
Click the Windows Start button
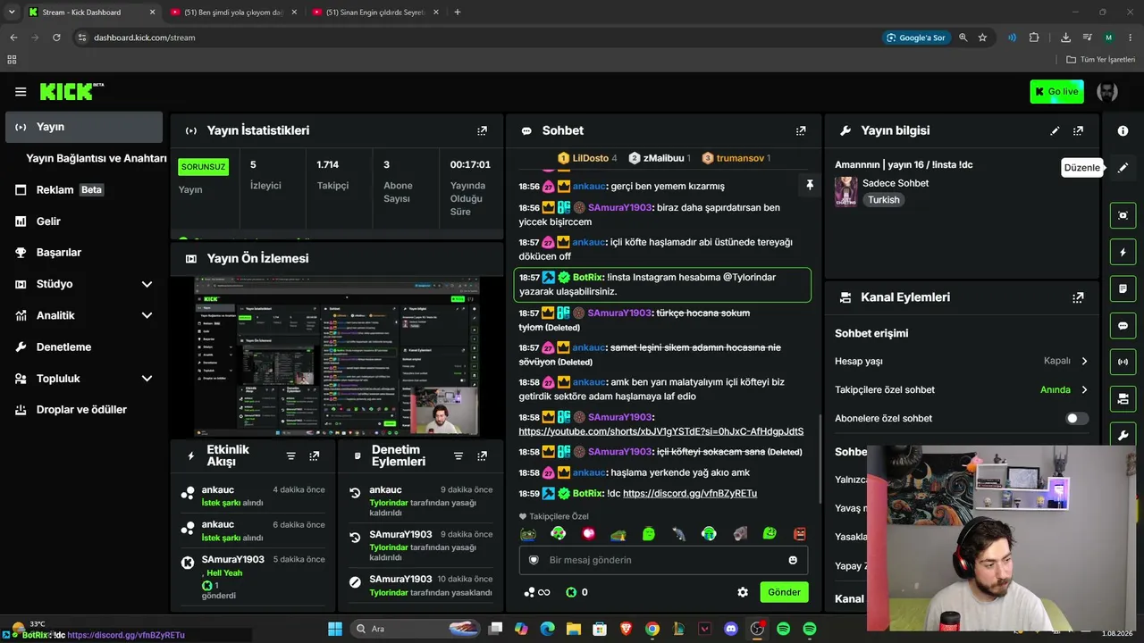point(335,629)
